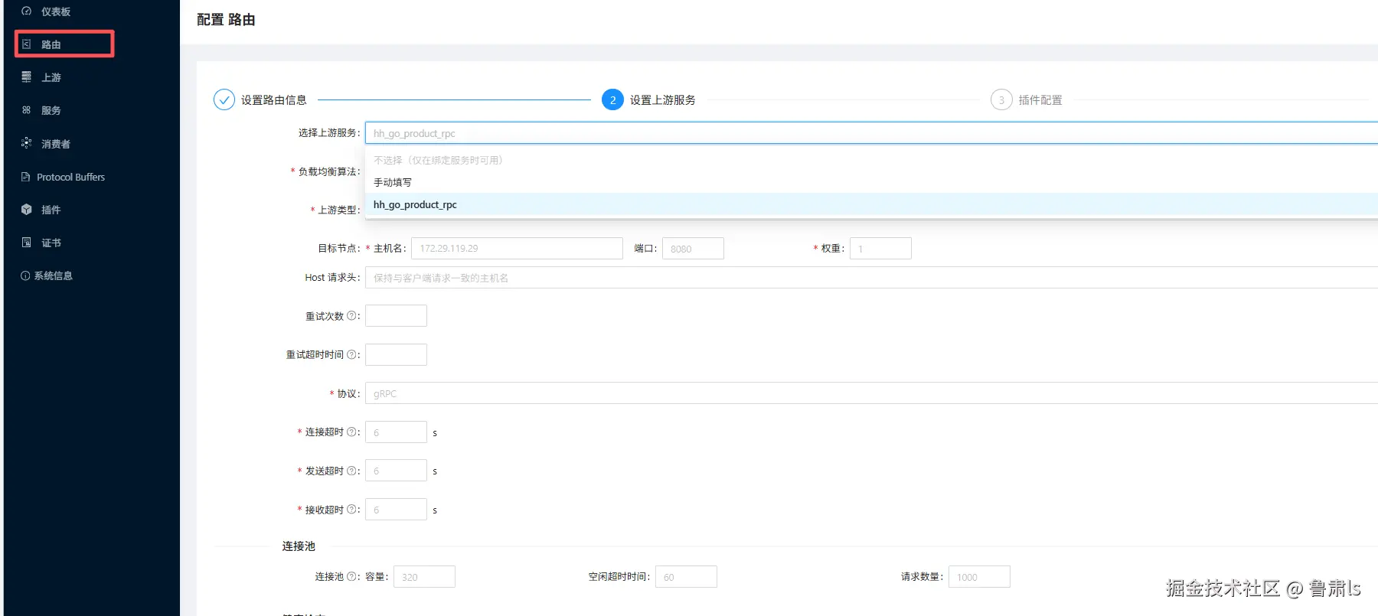Click the Protocol Buffers file icon
Screen dimensions: 1378x616
pyautogui.click(x=25, y=177)
